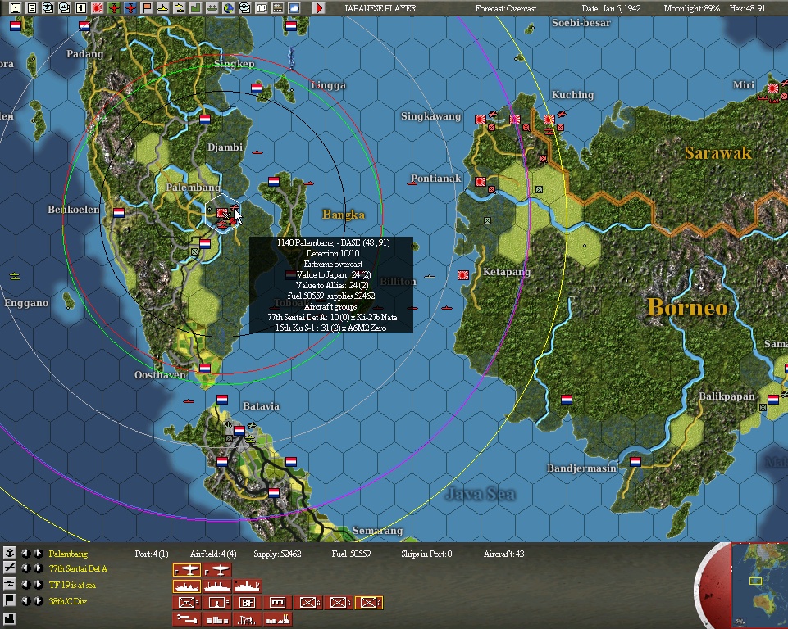
Task: Click the save game disk icon
Action: click(x=16, y=8)
